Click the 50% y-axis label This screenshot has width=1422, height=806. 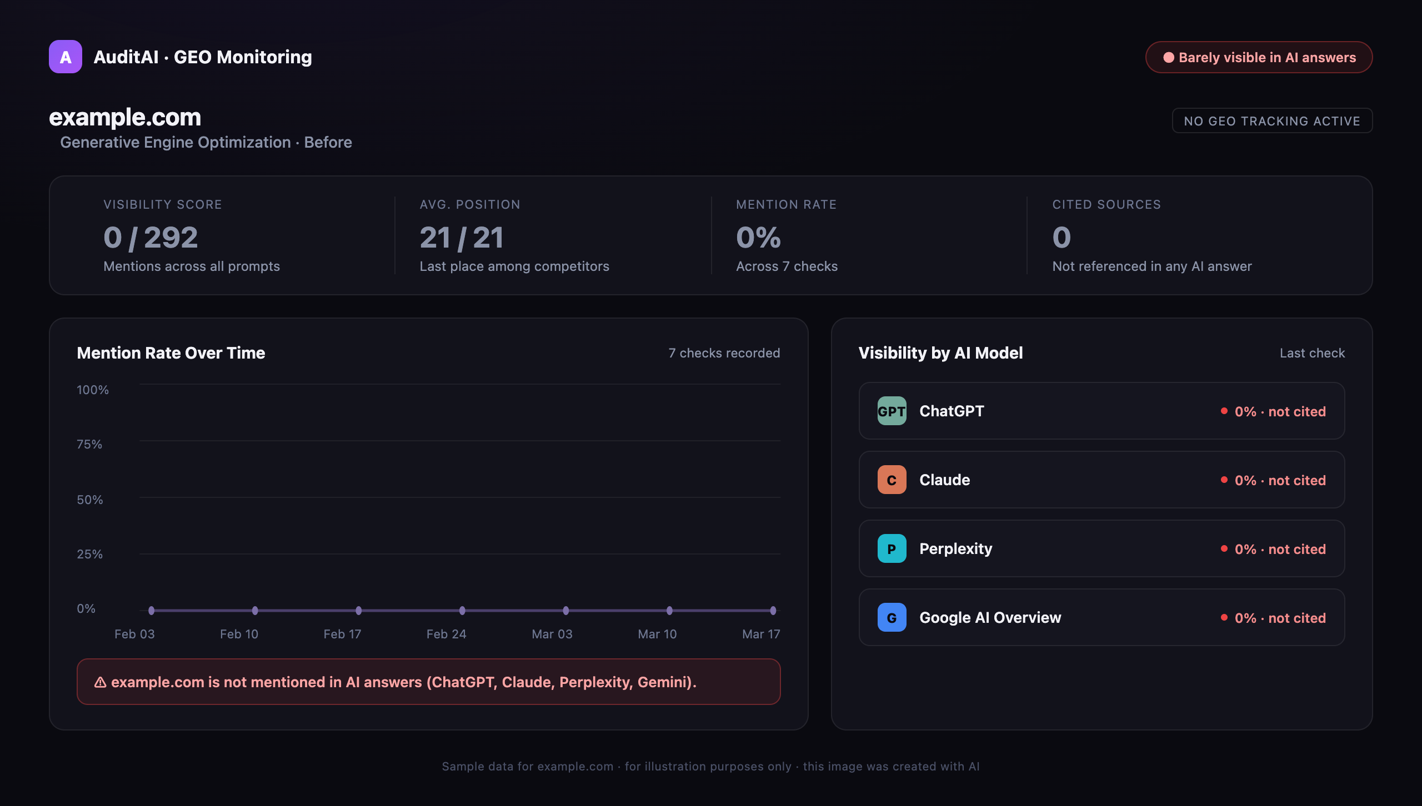(x=90, y=500)
